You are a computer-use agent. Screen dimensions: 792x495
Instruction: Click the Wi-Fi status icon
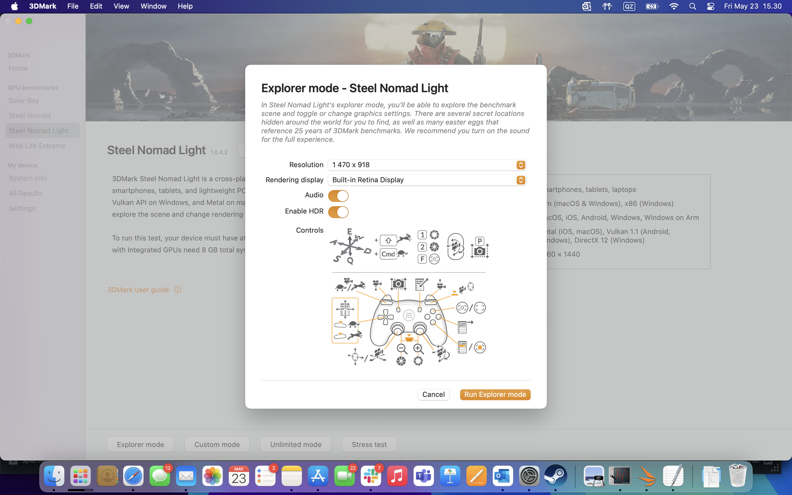tap(674, 6)
